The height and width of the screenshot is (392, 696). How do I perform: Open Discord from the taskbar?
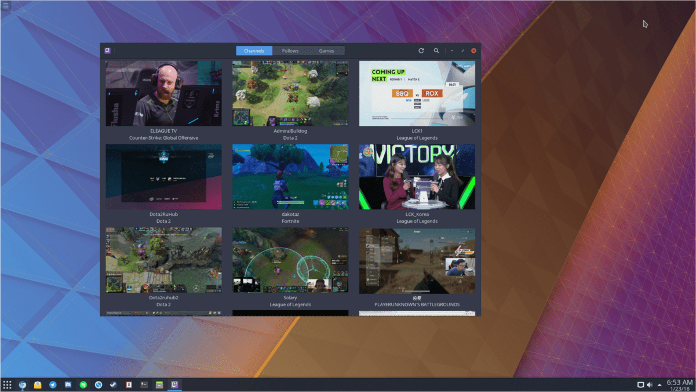tap(68, 384)
